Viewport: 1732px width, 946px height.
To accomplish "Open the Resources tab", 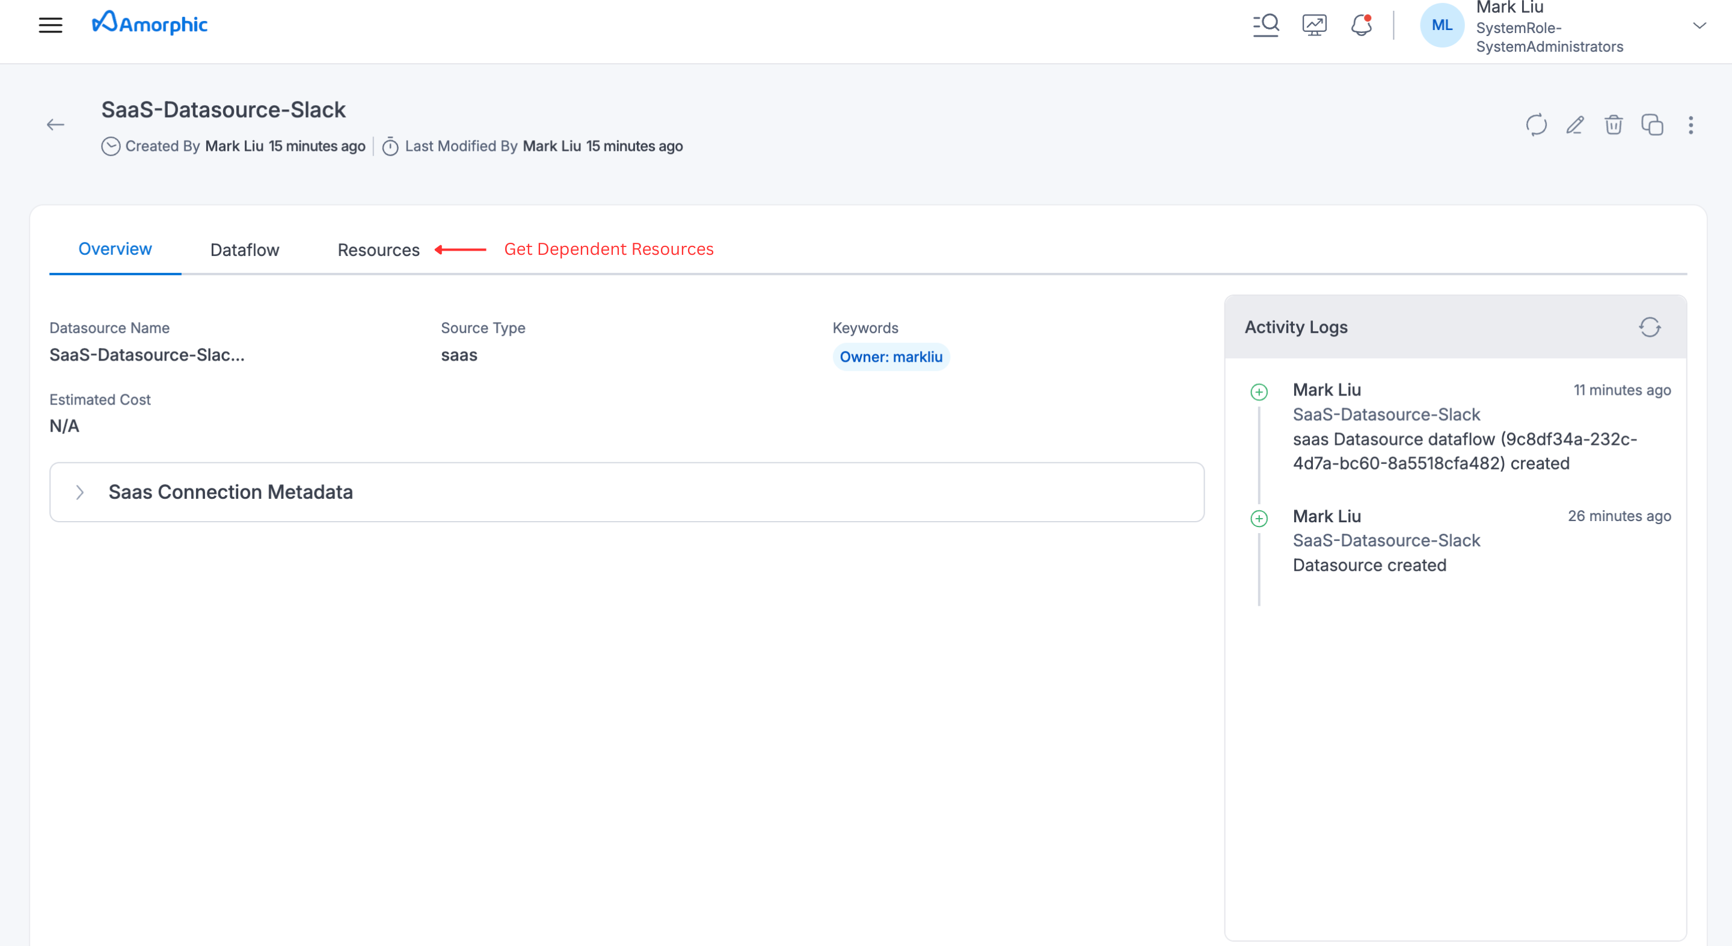I will click(x=378, y=249).
